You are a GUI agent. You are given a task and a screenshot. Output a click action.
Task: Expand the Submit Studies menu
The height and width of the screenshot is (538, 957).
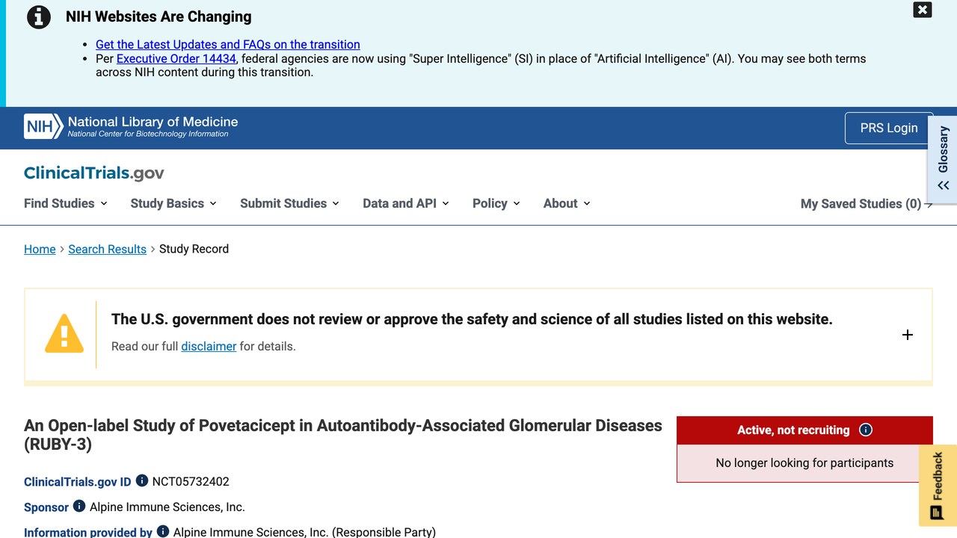[x=289, y=203]
